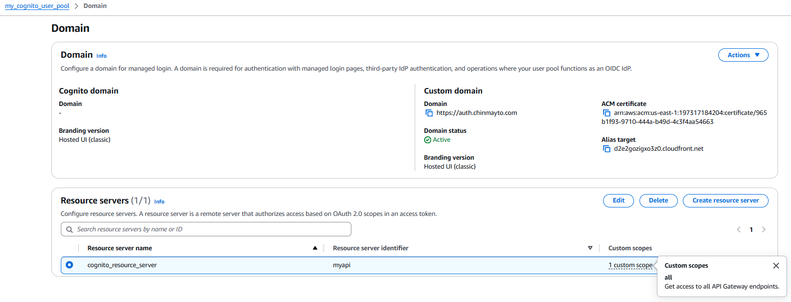Click the Resource server identifier column header

pos(370,248)
